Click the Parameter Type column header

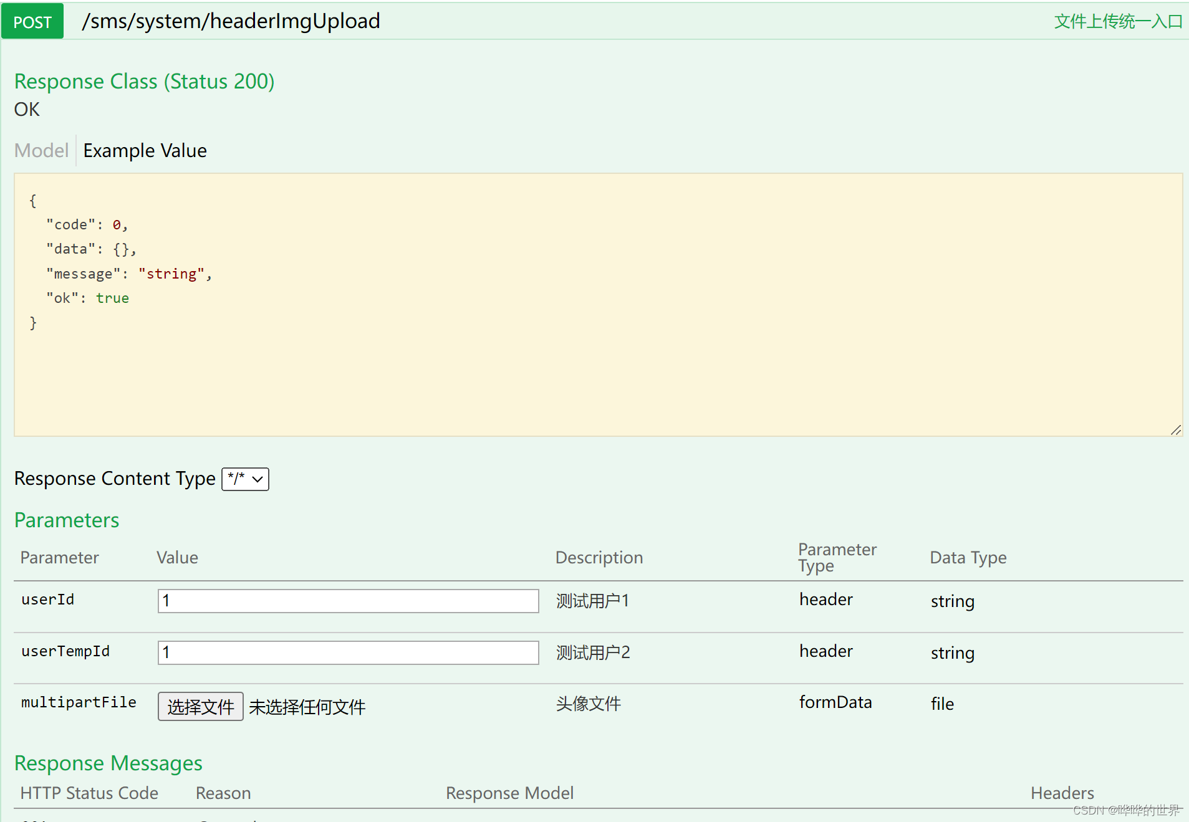[x=837, y=558]
